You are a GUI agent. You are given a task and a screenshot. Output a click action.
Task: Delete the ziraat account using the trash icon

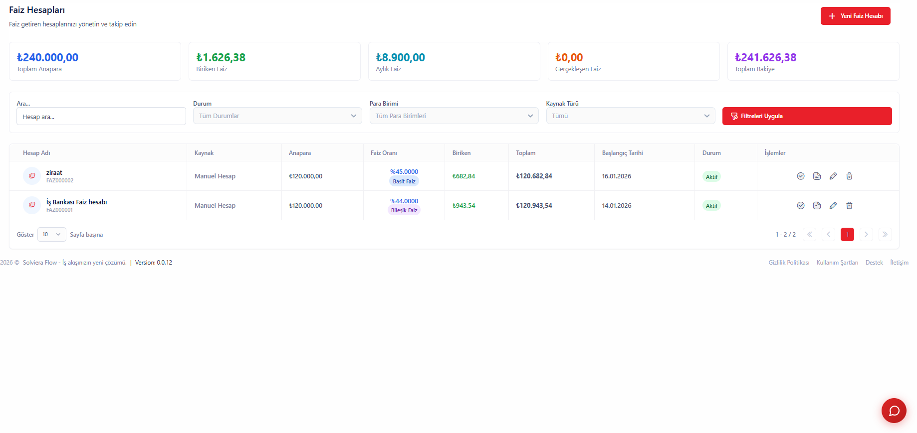849,176
